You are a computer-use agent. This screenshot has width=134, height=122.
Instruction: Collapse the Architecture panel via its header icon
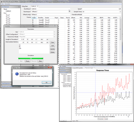pyautogui.click(x=19, y=7)
